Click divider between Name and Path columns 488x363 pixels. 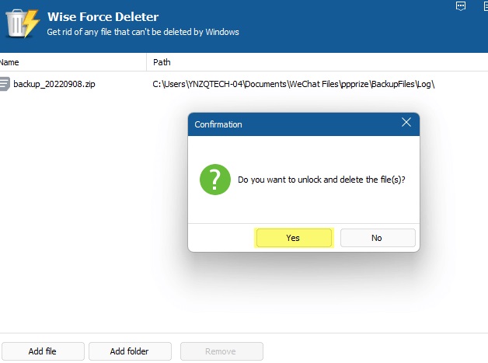coord(146,62)
